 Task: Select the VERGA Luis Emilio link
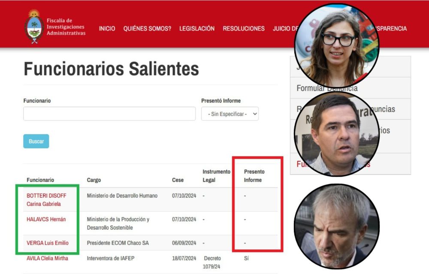point(47,243)
